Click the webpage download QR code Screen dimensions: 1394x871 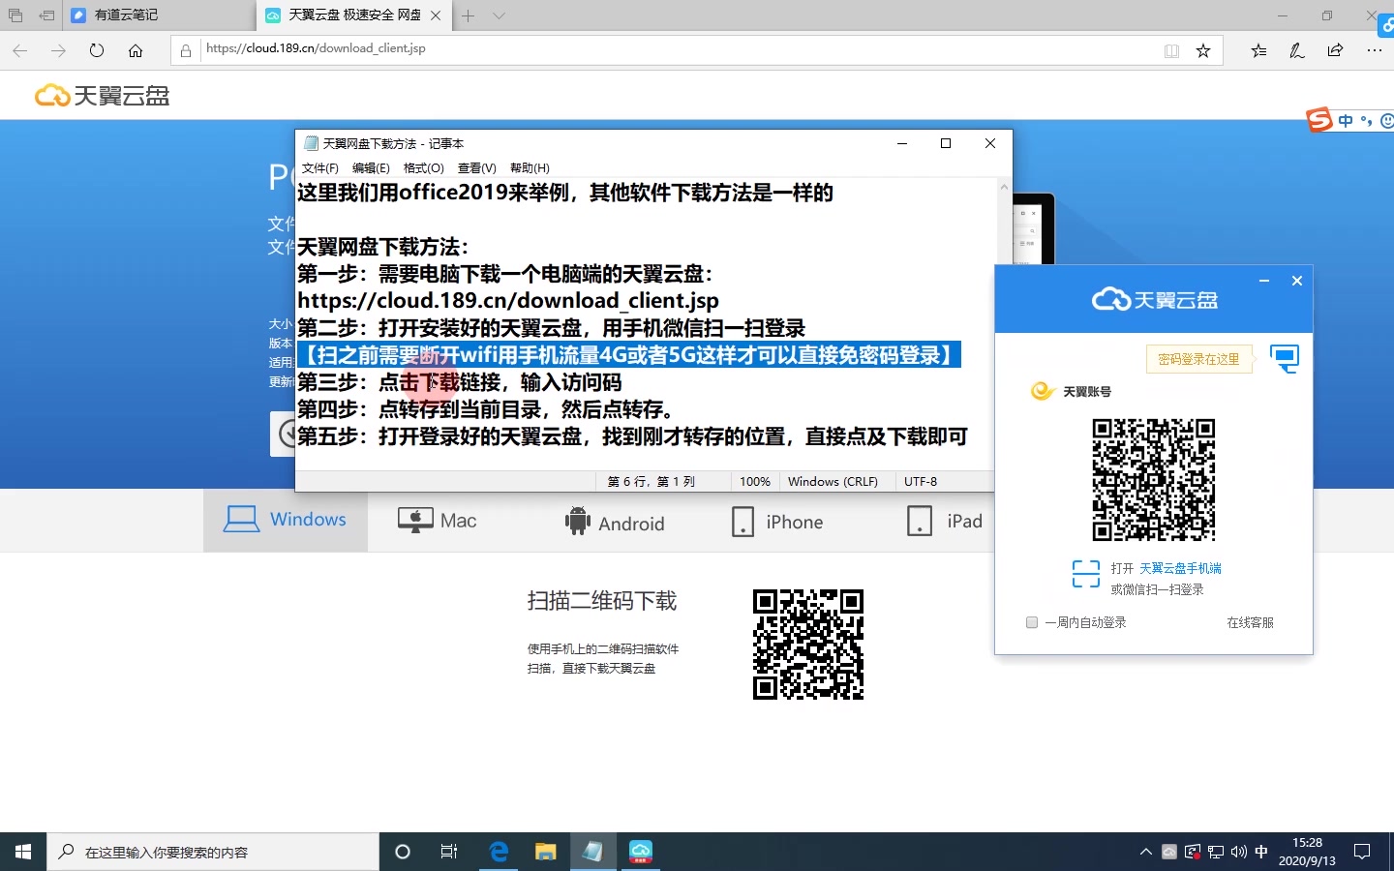(808, 645)
